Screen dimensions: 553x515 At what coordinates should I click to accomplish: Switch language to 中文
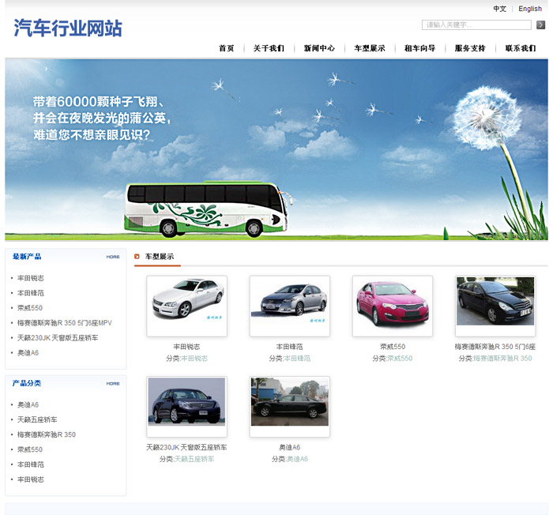tap(500, 9)
